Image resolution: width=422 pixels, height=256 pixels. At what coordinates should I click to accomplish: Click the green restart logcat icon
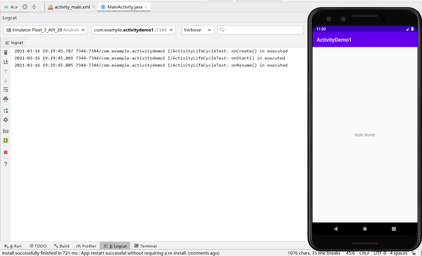pos(6,111)
